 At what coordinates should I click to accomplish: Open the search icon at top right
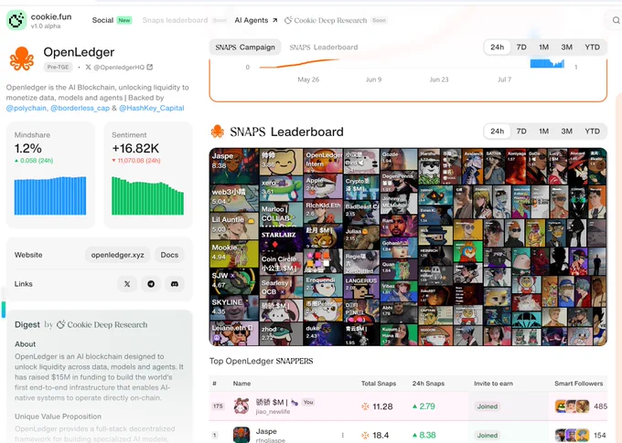click(616, 20)
